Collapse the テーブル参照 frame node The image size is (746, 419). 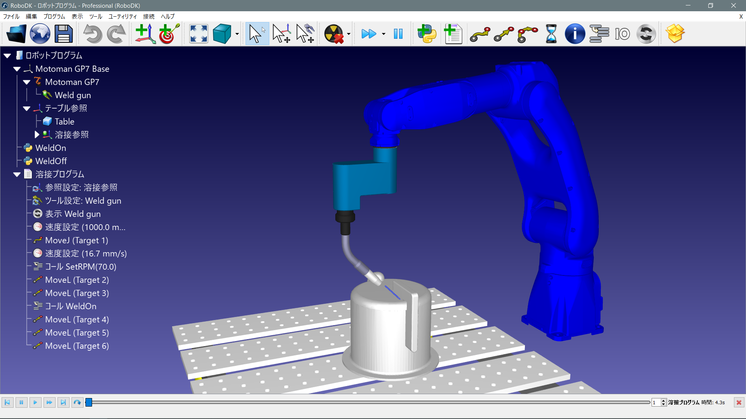26,109
